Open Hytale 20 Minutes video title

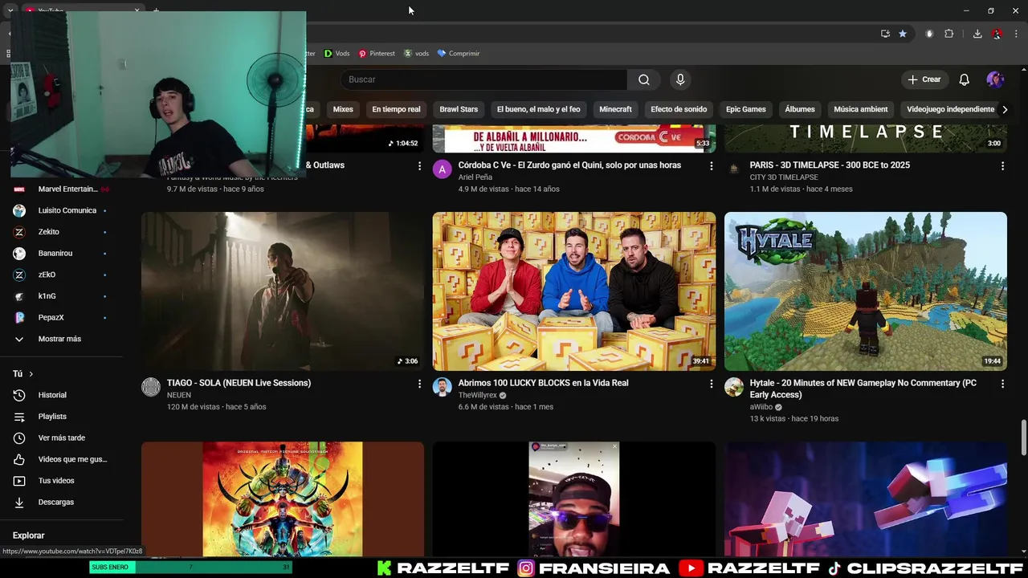[x=863, y=389]
